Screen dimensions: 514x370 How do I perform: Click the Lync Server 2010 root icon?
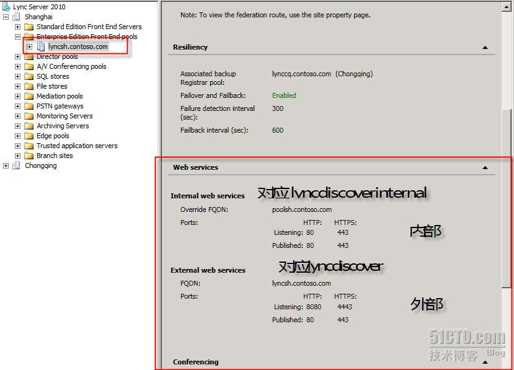(x=6, y=6)
